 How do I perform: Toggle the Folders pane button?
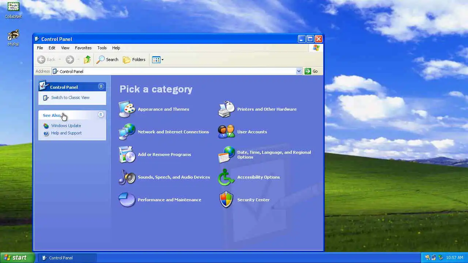pos(134,60)
